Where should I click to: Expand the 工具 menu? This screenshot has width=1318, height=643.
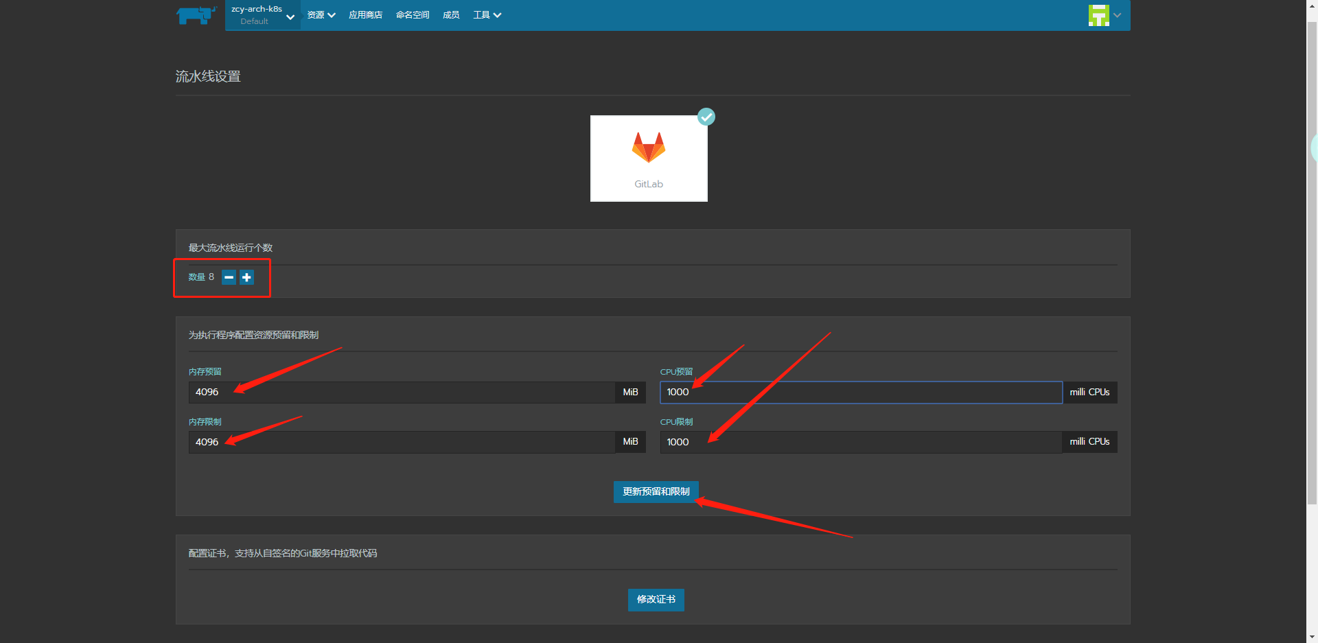coord(487,15)
